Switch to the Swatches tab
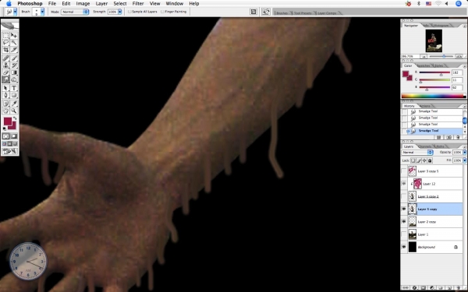Viewport: 468px width, 292px height. [x=424, y=65]
